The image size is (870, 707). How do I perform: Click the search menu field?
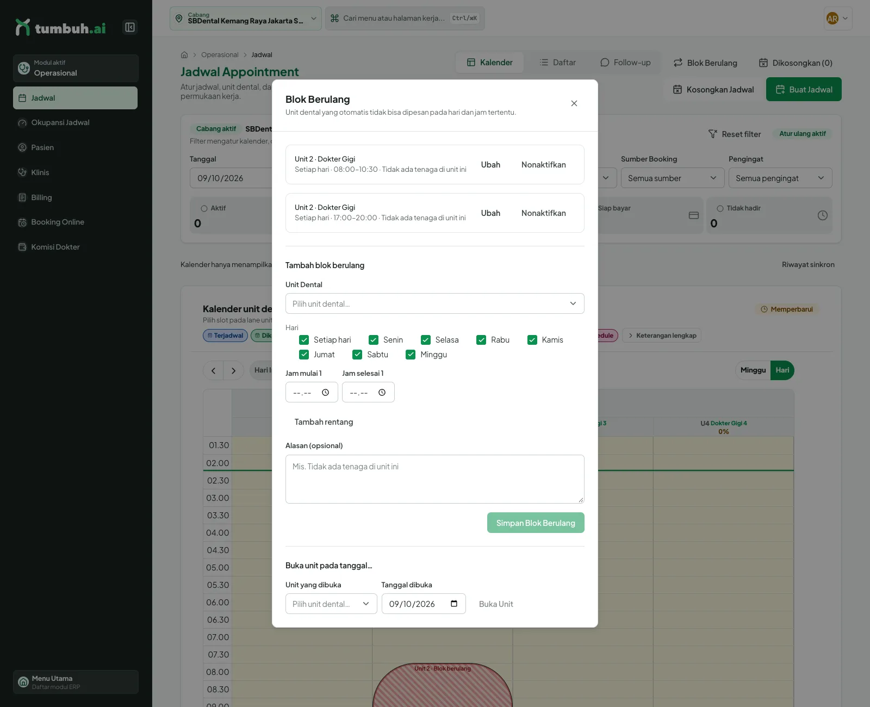coord(405,18)
